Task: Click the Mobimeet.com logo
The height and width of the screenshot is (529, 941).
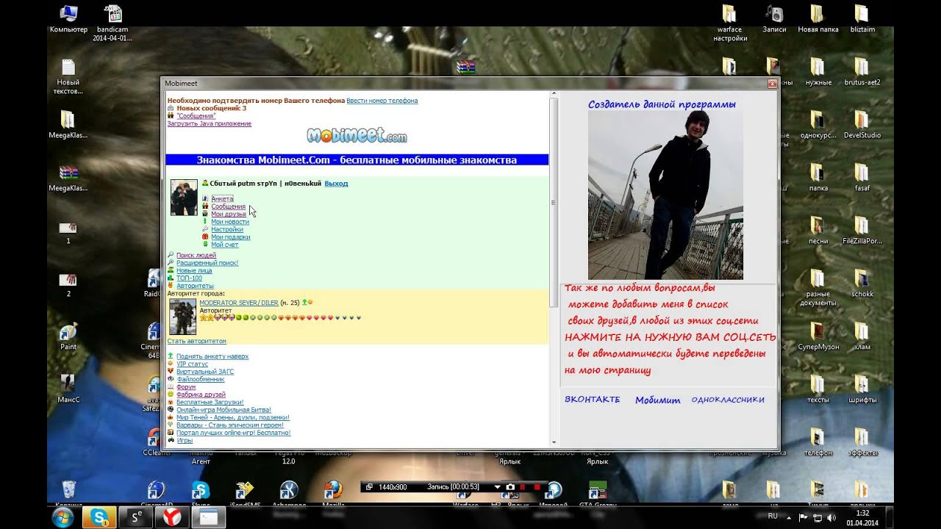Action: tap(357, 136)
